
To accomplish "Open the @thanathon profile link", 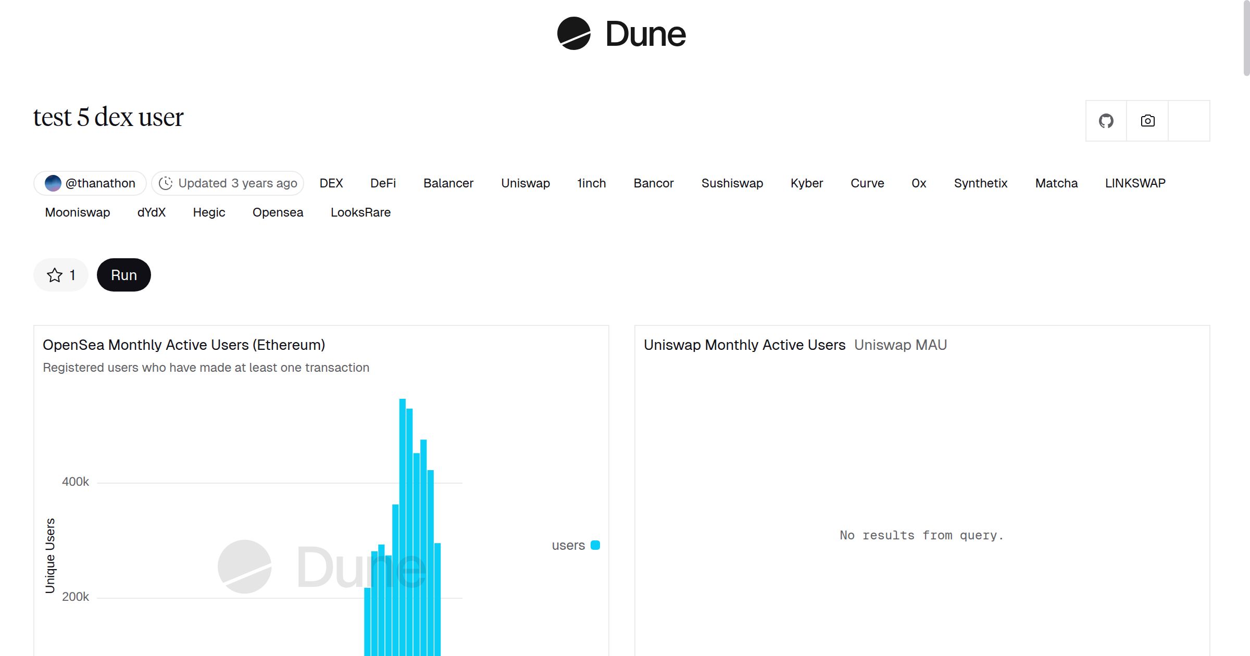I will tap(100, 183).
